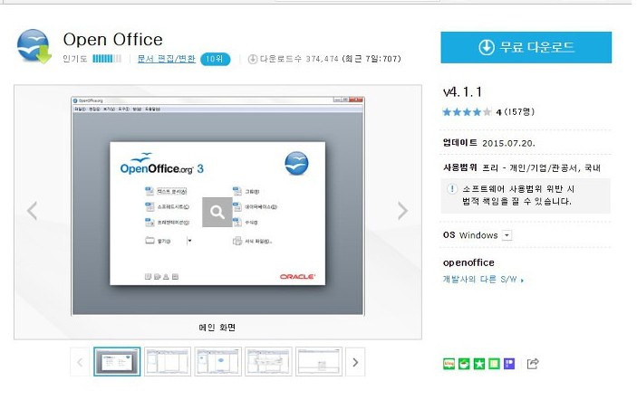Click the text document icon in screenshot
The width and height of the screenshot is (637, 400).
click(x=150, y=191)
